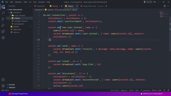Viewport: 171px width, 96px height.
Task: Click Ln 13, Col 7 status
Action: (x=115, y=90)
